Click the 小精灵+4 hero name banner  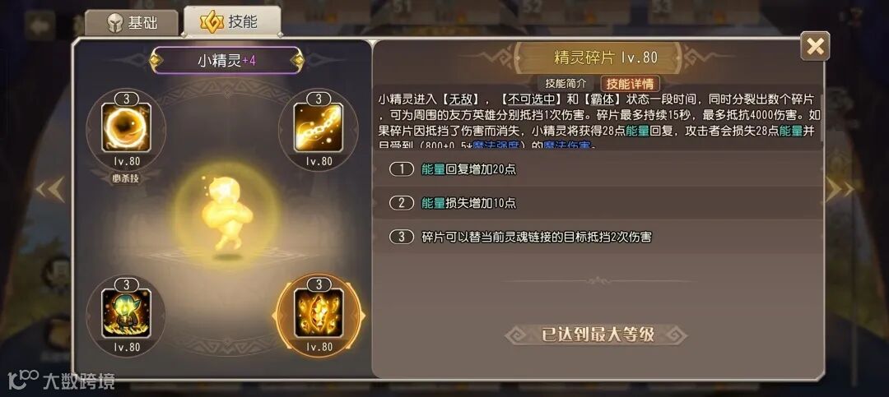[226, 60]
